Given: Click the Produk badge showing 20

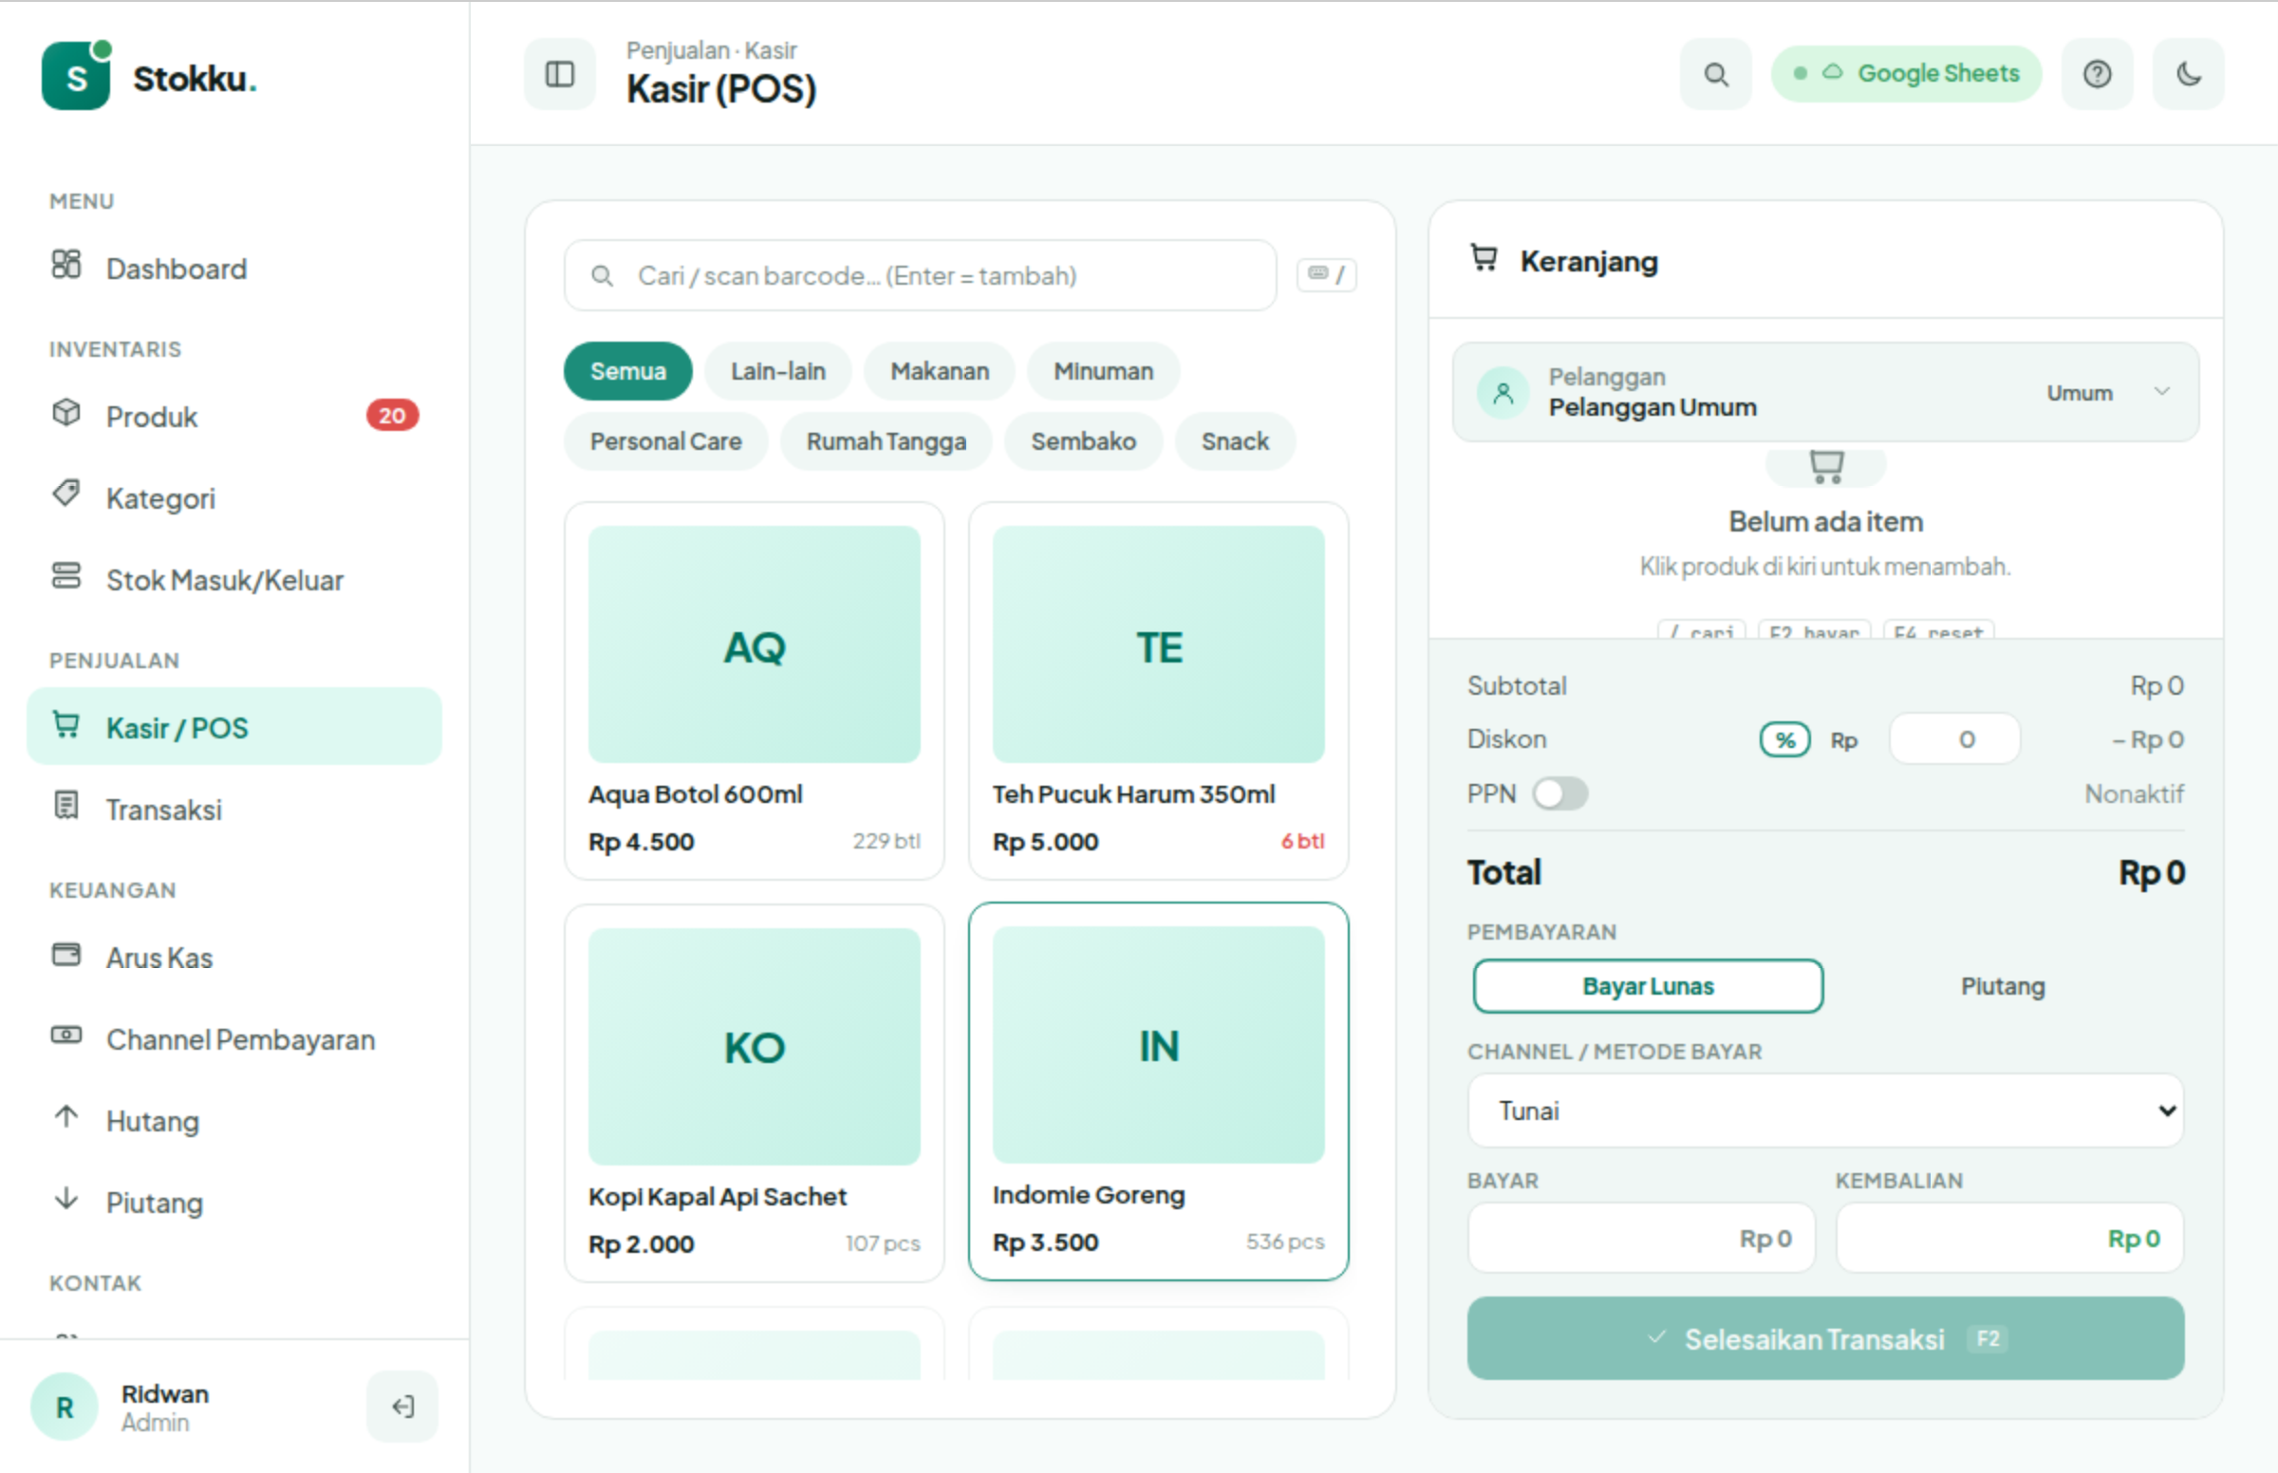Looking at the screenshot, I should 392,416.
